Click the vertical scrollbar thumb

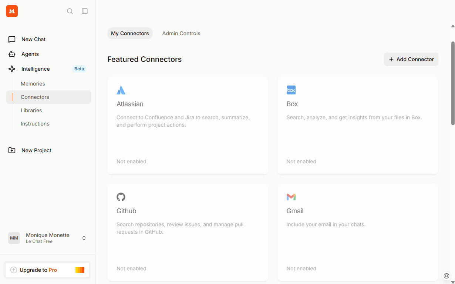(x=453, y=83)
